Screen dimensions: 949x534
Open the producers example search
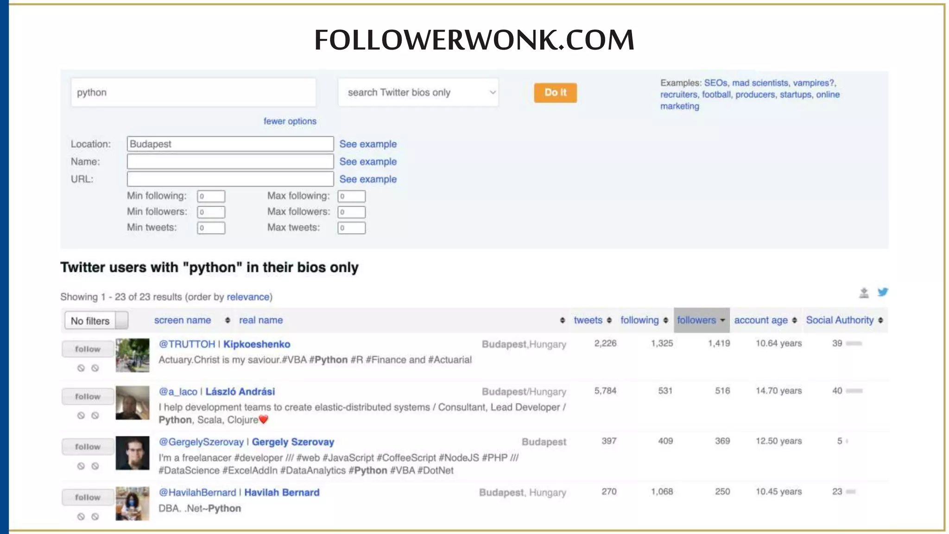click(755, 95)
